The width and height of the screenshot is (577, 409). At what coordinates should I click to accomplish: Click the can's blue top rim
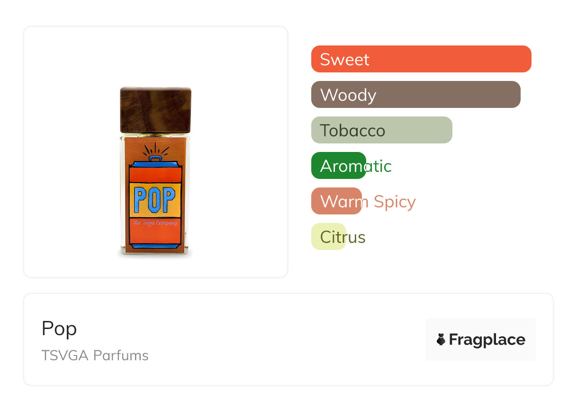[x=155, y=164]
